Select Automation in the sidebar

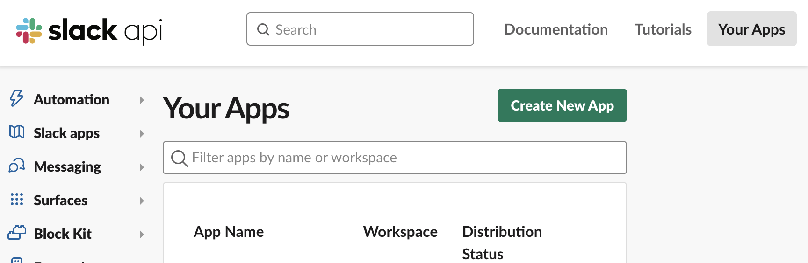72,100
